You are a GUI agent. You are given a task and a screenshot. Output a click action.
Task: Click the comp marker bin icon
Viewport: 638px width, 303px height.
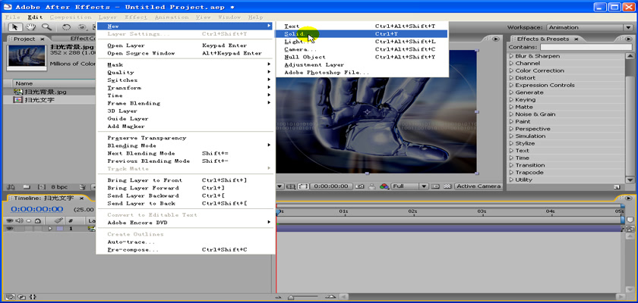pyautogui.click(x=630, y=220)
